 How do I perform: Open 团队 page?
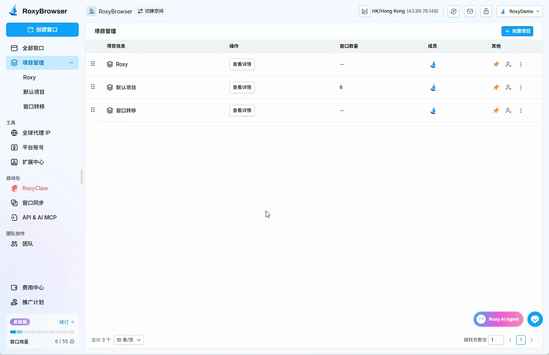click(x=42, y=244)
